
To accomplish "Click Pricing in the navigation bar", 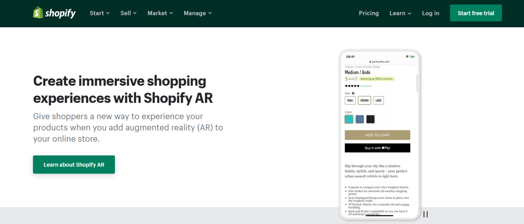I will [369, 13].
